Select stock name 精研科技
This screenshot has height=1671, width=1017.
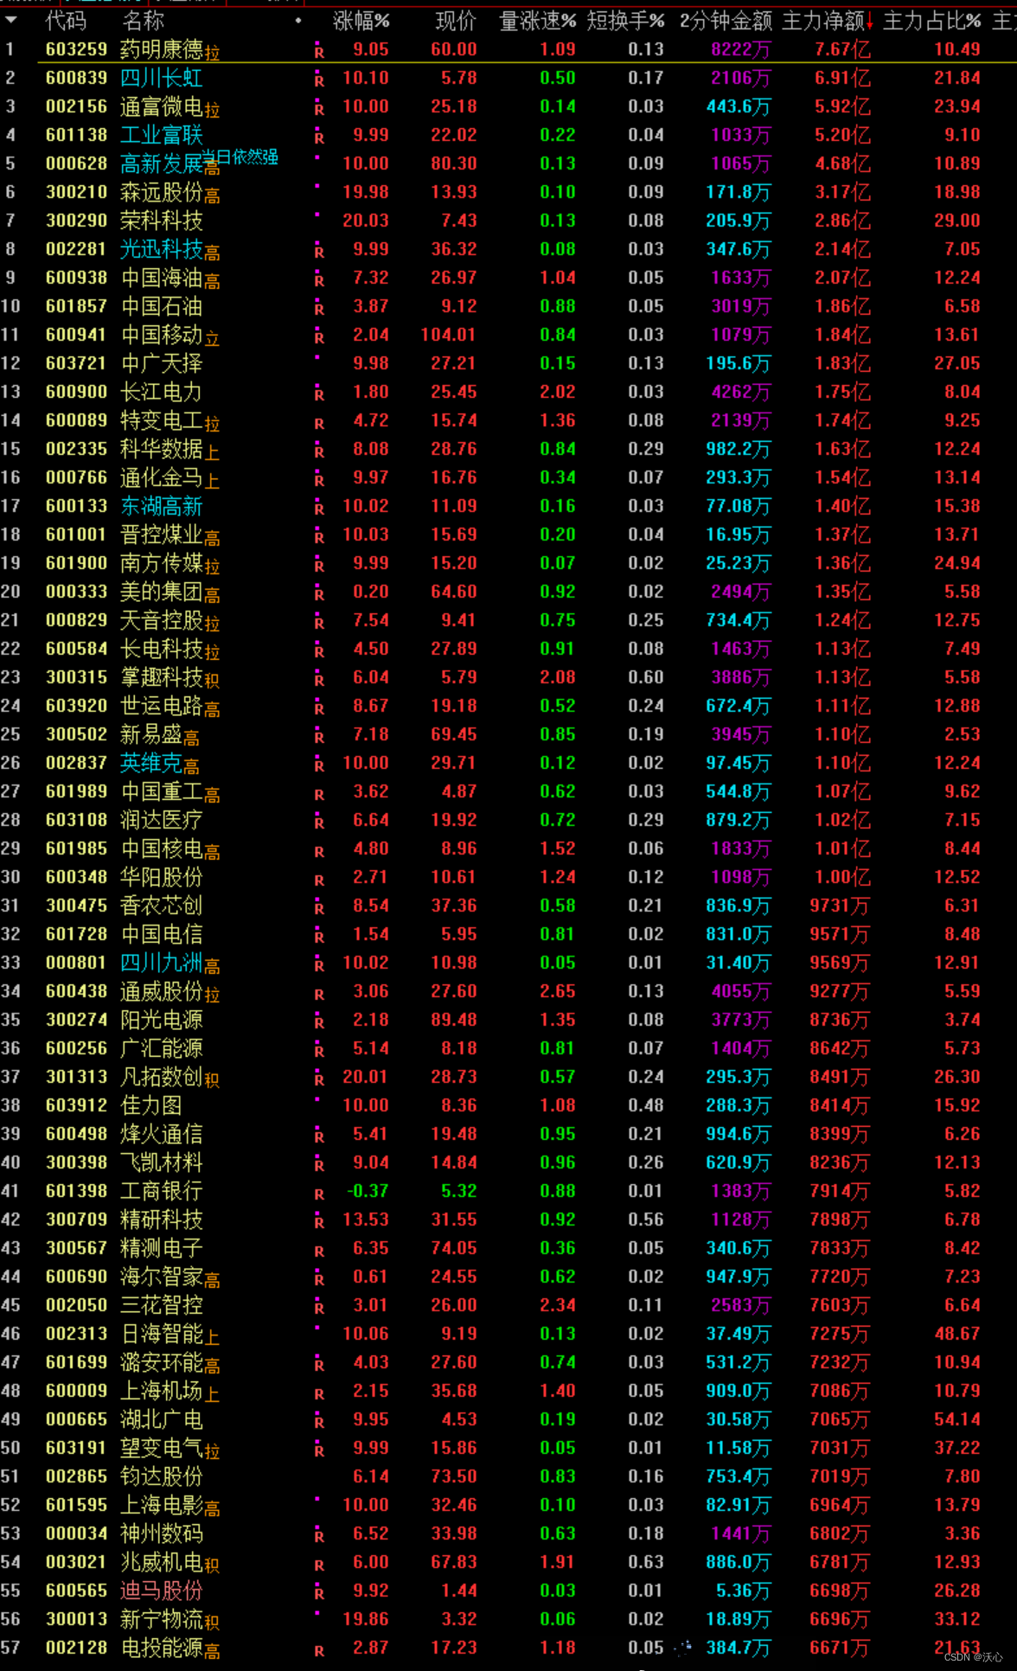pyautogui.click(x=162, y=1220)
